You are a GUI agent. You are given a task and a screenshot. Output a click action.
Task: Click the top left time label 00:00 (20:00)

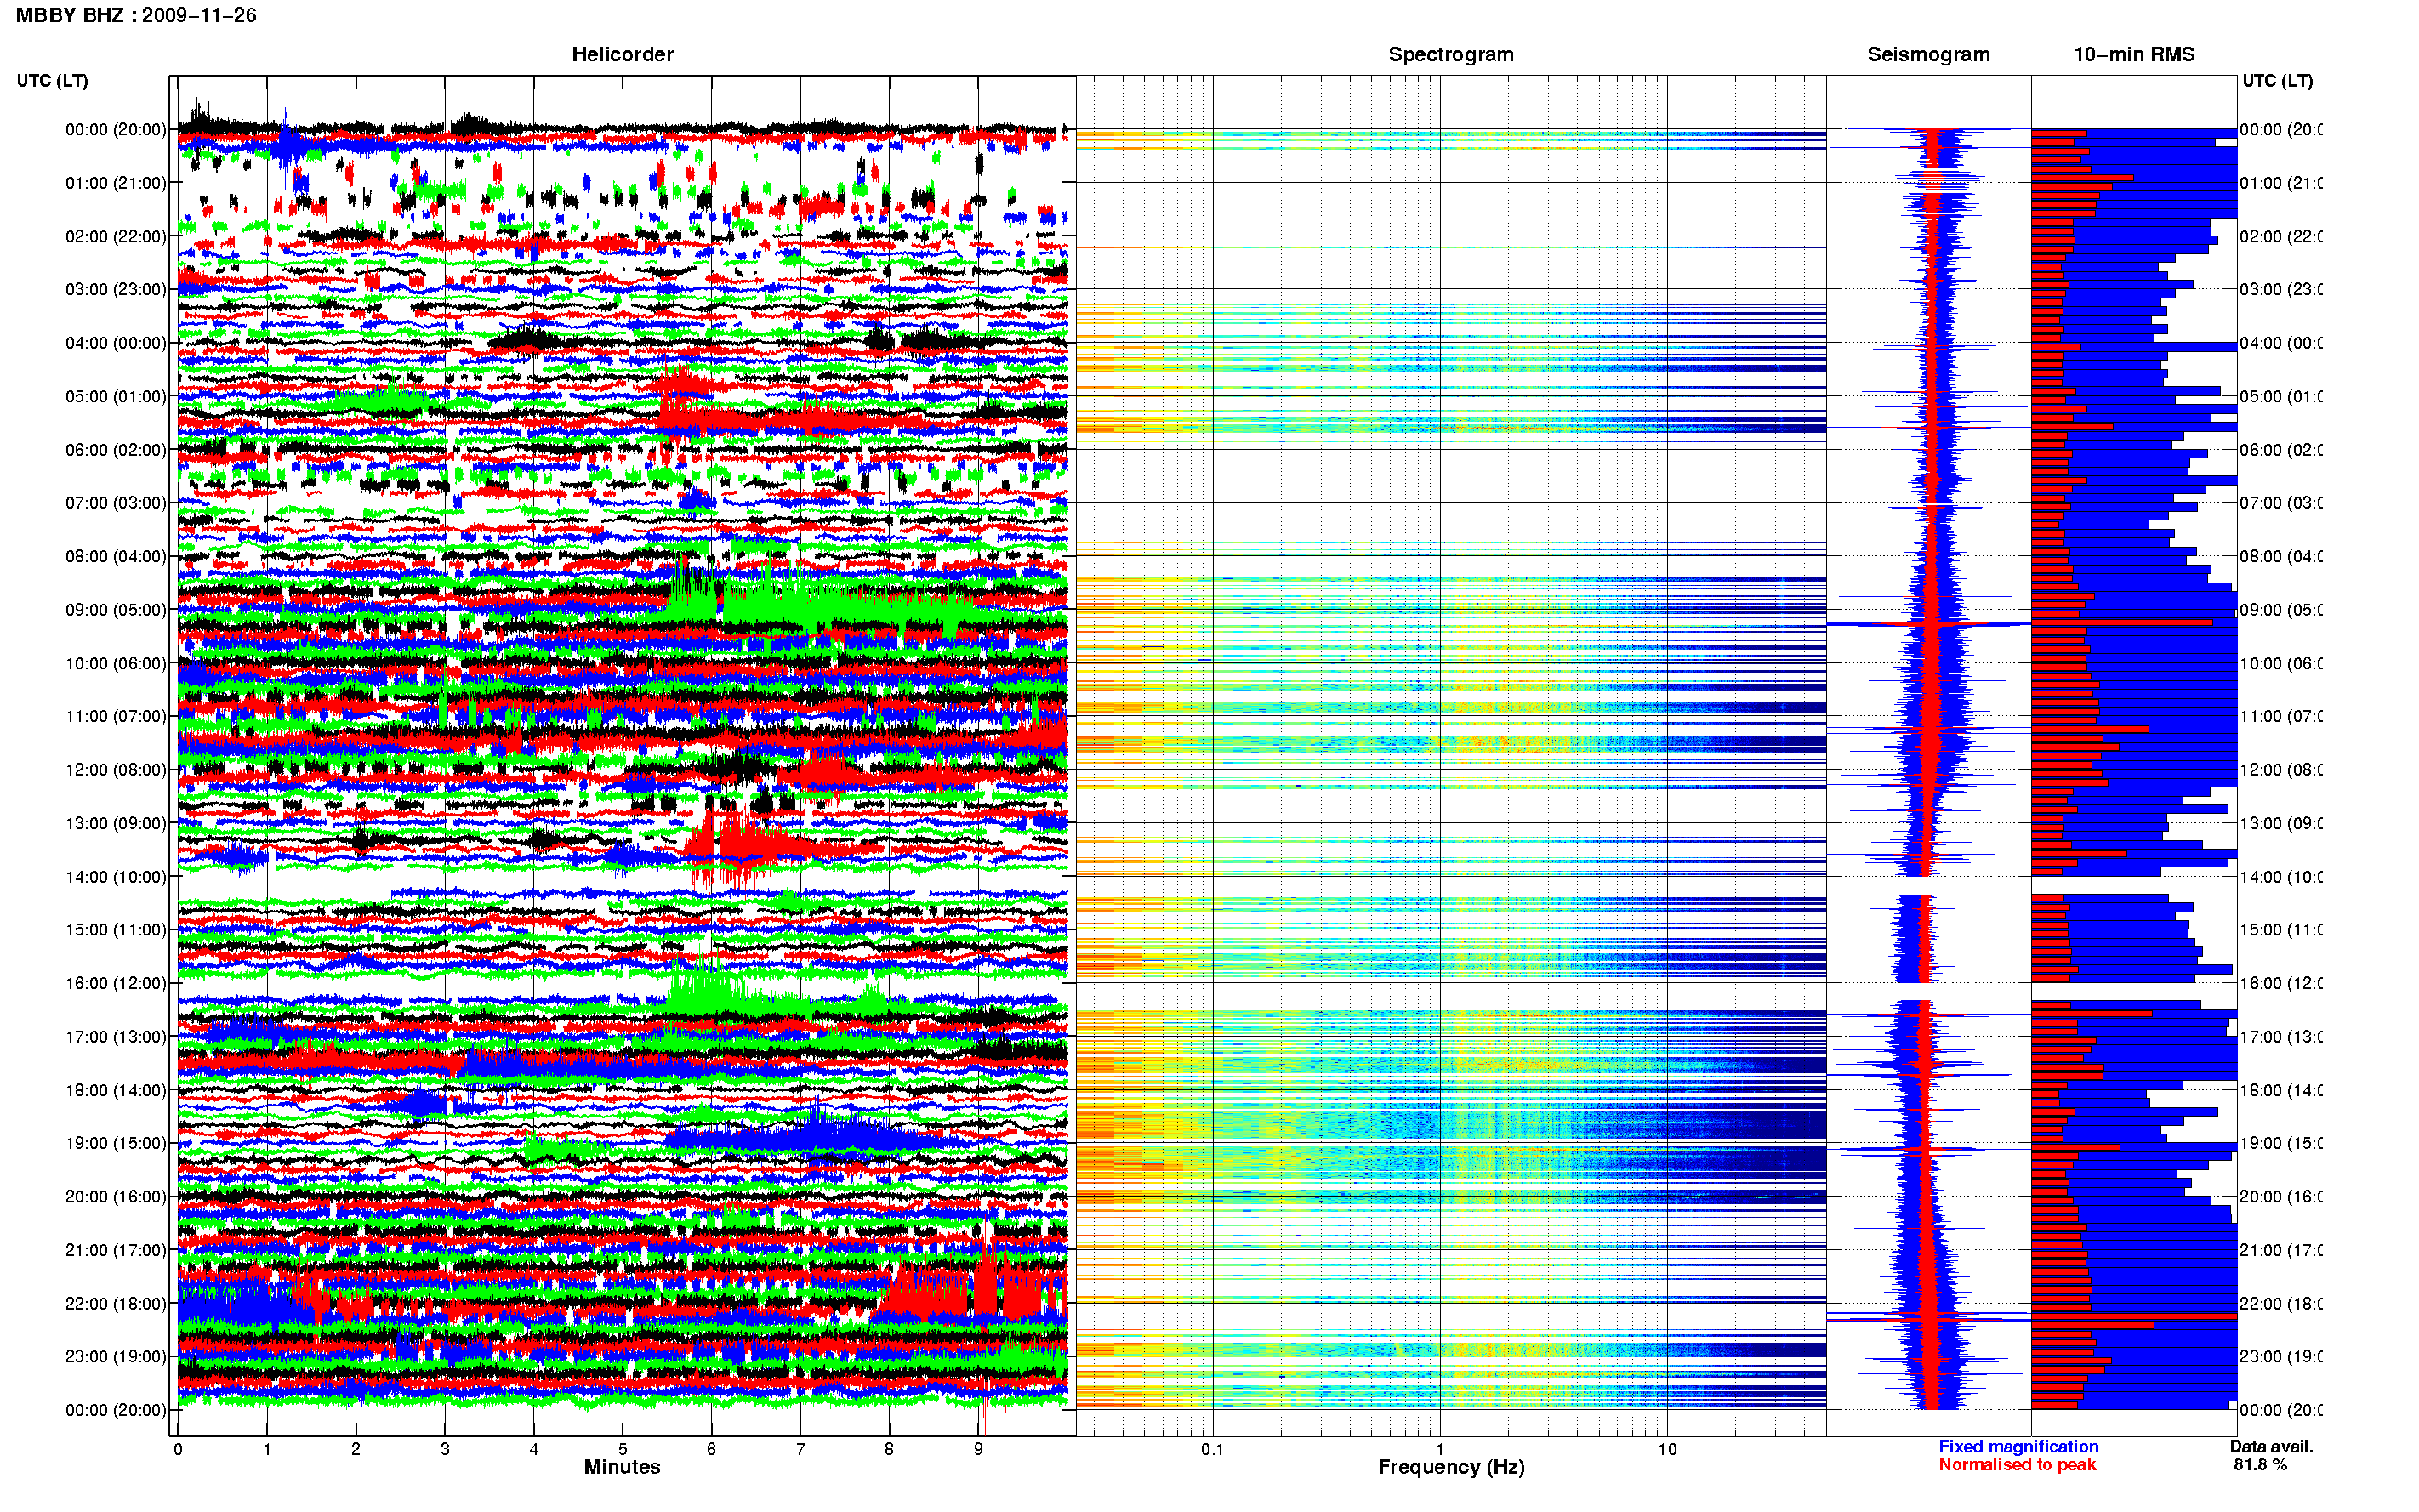[x=116, y=129]
